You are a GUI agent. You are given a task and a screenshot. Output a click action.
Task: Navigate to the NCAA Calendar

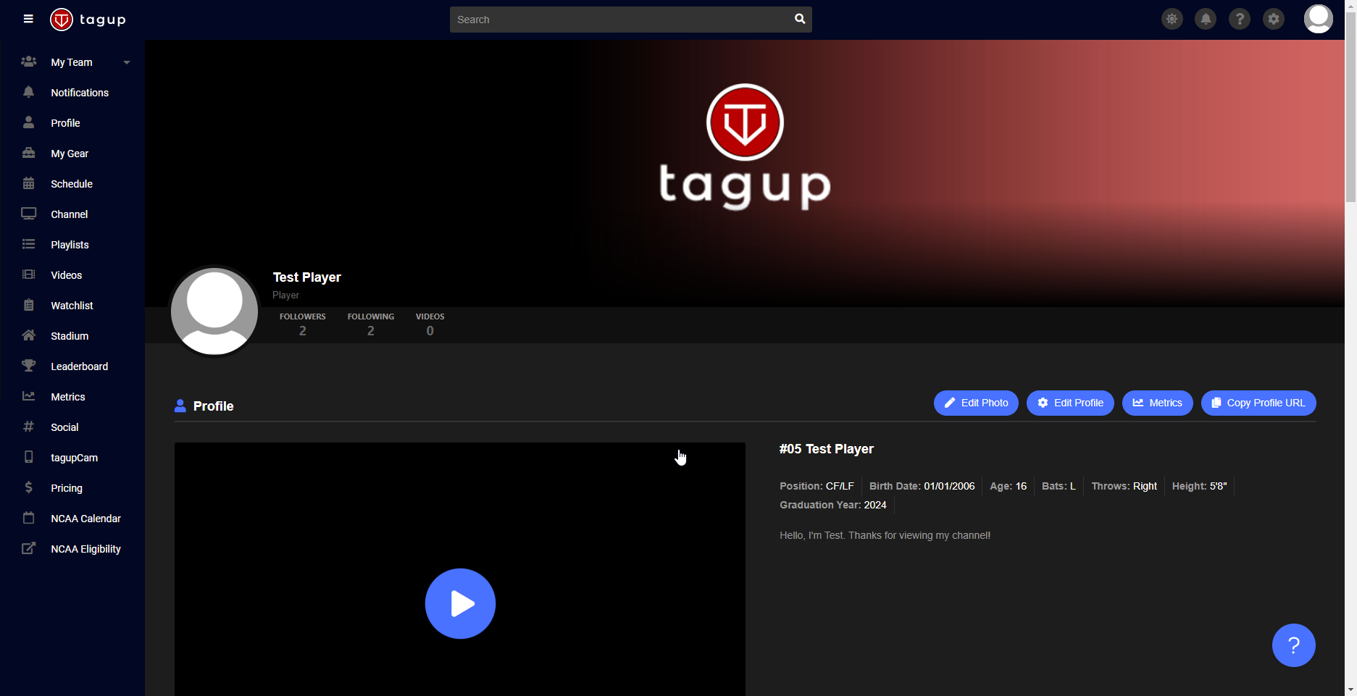tap(85, 518)
